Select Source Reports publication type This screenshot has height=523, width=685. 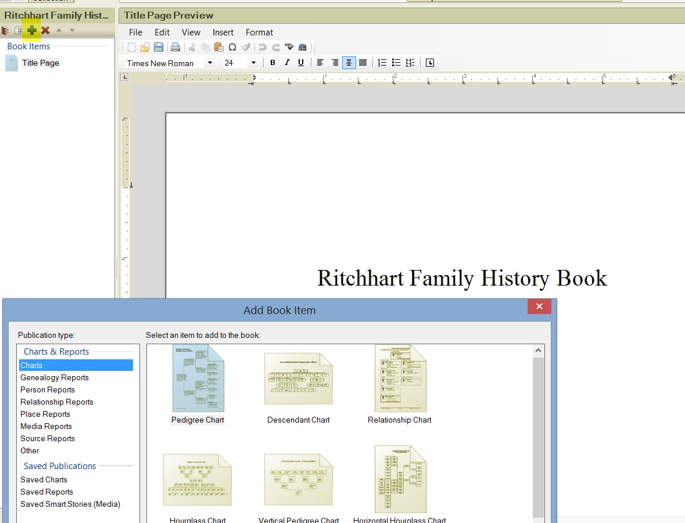pos(48,439)
